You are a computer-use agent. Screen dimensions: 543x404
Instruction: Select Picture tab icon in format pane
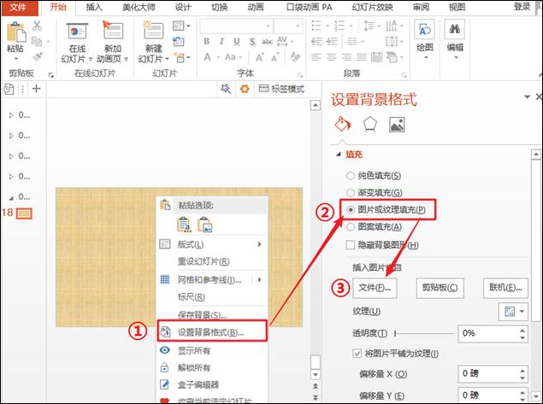tap(397, 125)
